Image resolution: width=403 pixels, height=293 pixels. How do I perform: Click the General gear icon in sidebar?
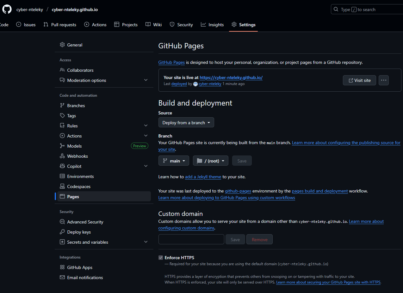click(62, 45)
